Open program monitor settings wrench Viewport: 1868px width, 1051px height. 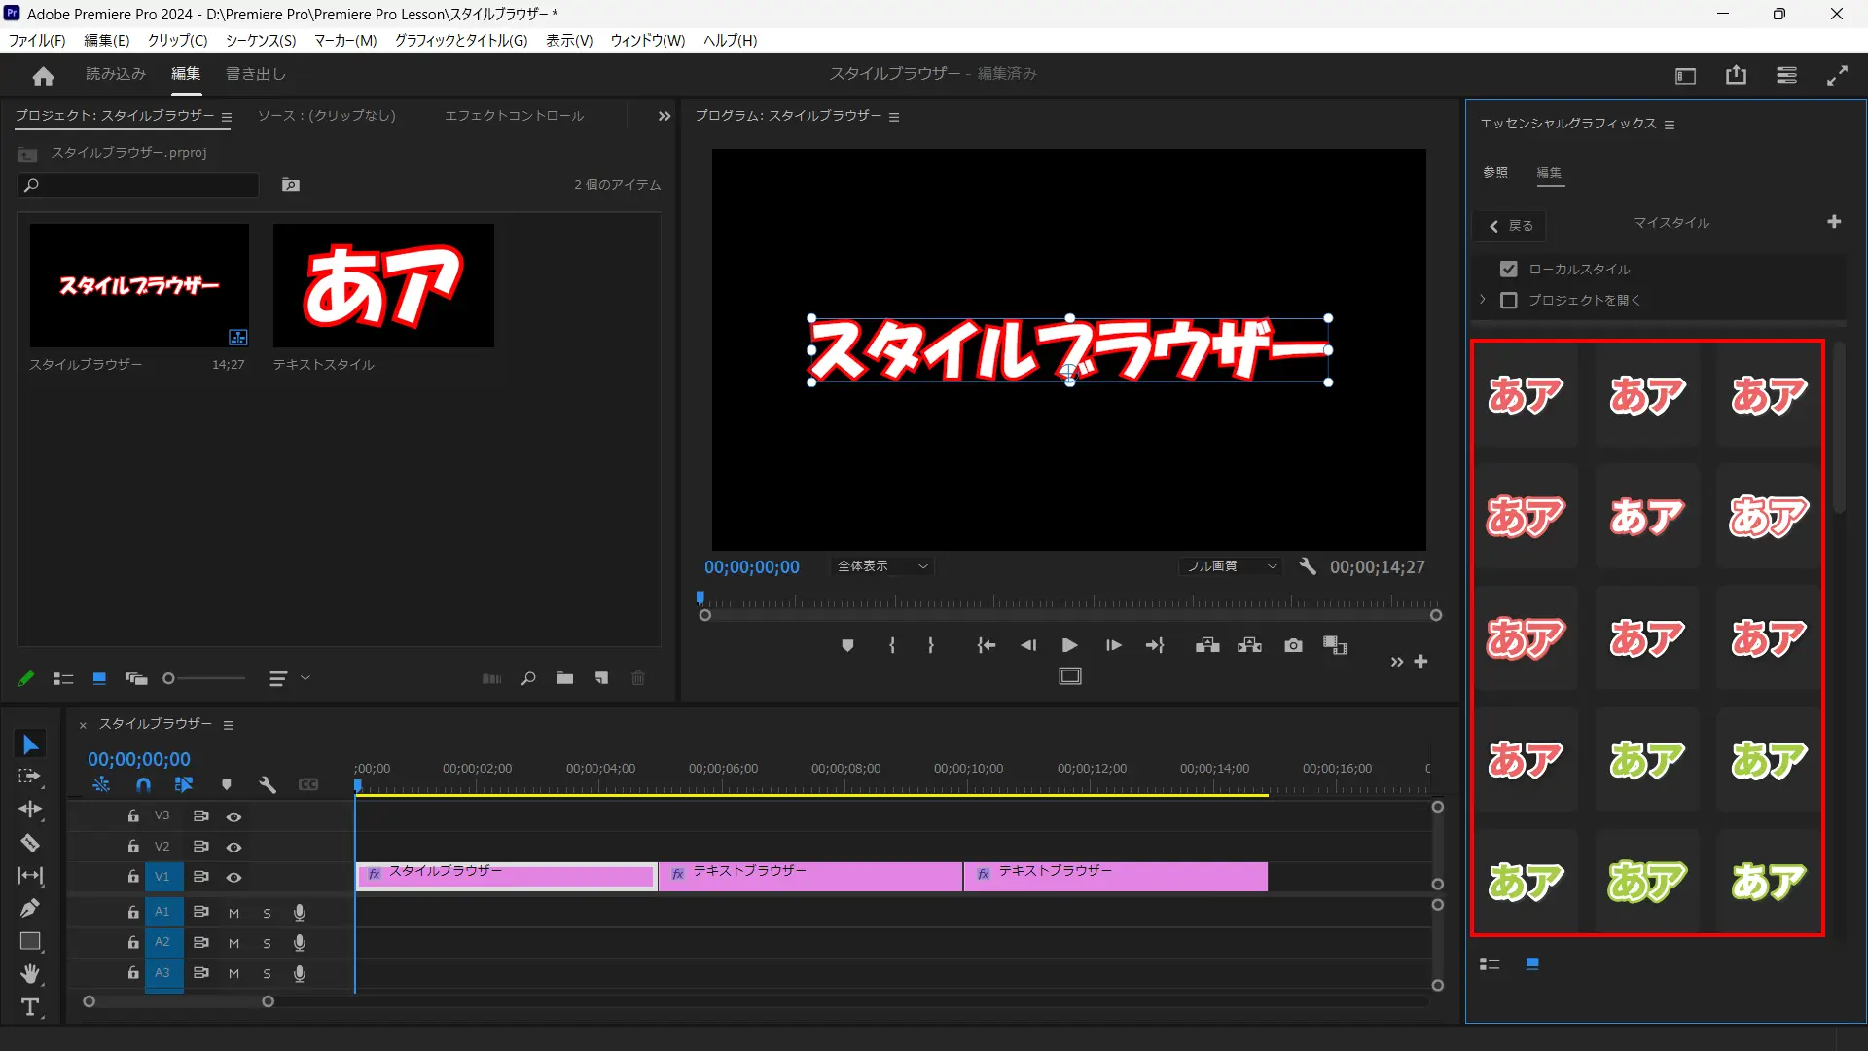click(1308, 566)
